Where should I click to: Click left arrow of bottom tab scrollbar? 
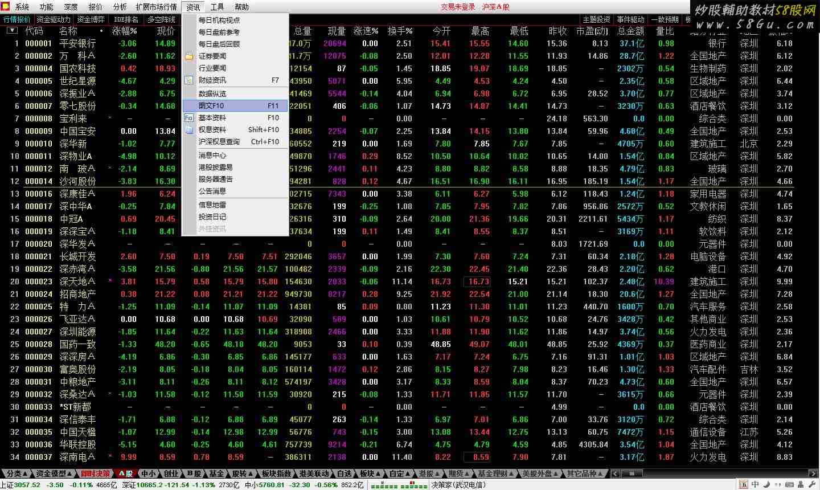pyautogui.click(x=615, y=473)
